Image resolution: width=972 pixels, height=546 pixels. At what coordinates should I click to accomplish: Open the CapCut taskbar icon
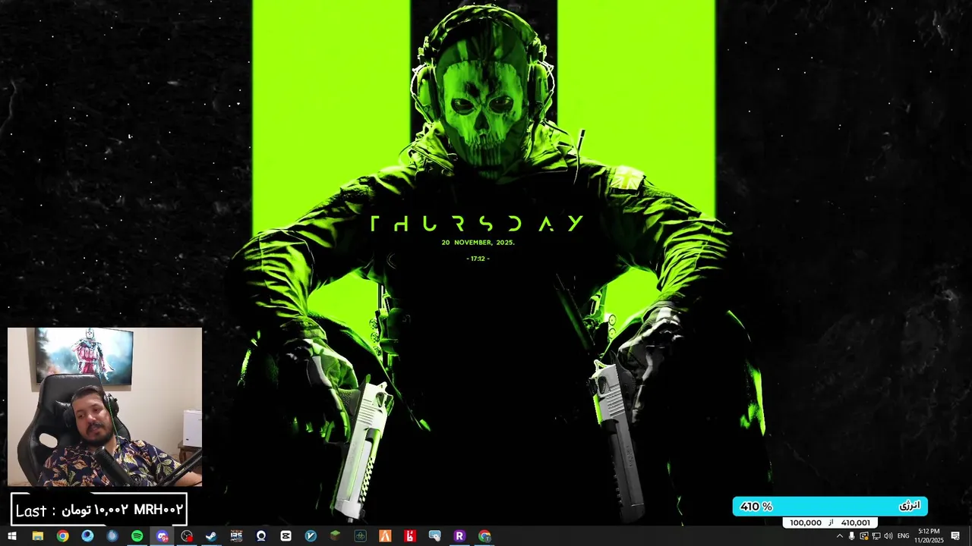click(286, 536)
